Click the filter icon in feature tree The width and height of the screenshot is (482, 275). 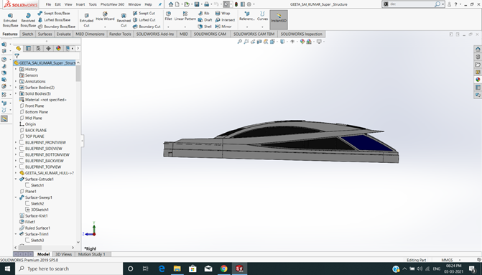(17, 56)
